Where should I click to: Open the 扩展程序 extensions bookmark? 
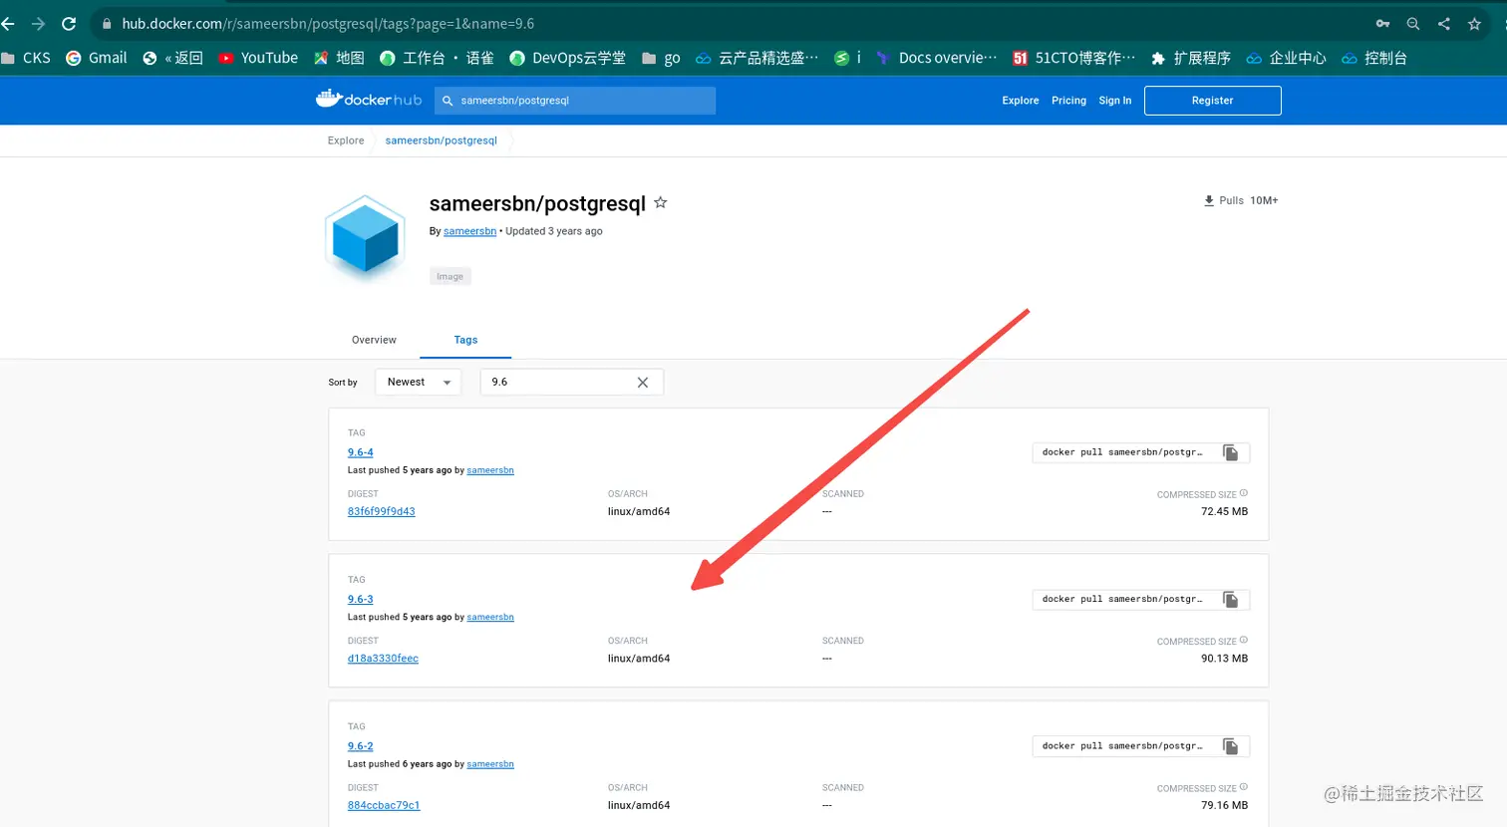tap(1191, 58)
